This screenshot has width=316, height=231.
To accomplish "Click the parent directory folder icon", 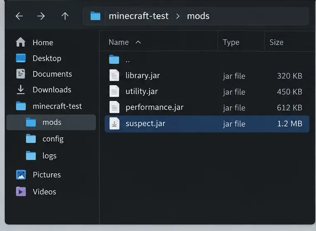I will coord(114,60).
